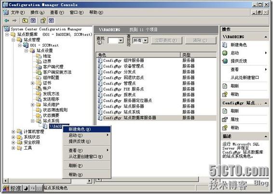
Task: Collapse the \\BAODING actions section header
Action: coord(266,37)
